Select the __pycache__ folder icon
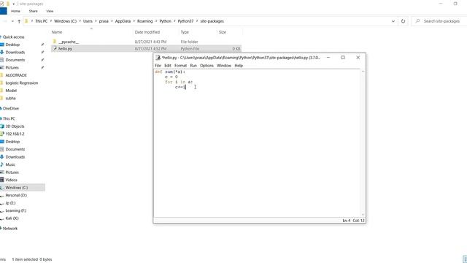The image size is (467, 263). tap(55, 42)
